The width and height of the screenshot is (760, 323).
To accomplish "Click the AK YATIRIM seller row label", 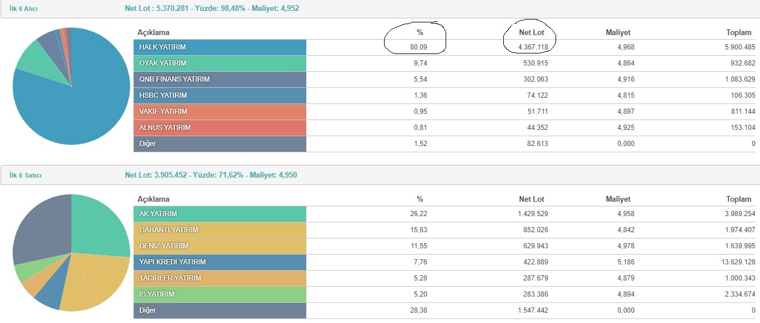I will click(x=220, y=214).
